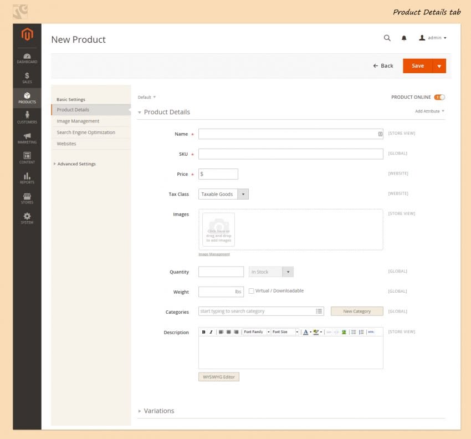The image size is (471, 439).
Task: Select the Websites tab
Action: coord(91,144)
